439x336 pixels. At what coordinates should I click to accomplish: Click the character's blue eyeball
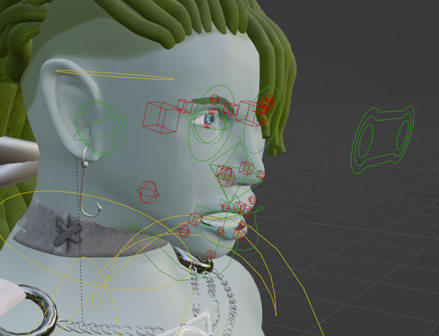210,120
